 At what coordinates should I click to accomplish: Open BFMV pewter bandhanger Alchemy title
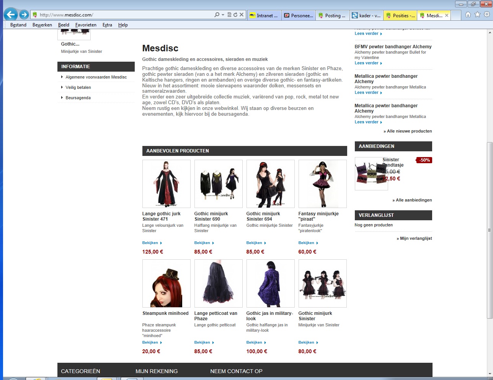[x=393, y=47]
